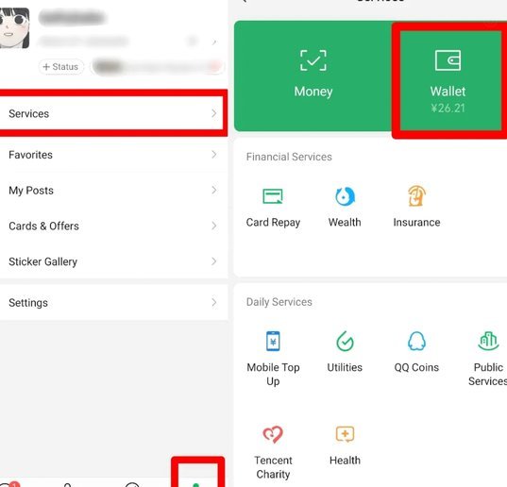Open the Money scan icon
Viewport: 507px width, 487px height.
[x=313, y=60]
